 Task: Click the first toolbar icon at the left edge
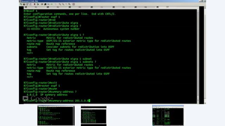click(21, 4)
